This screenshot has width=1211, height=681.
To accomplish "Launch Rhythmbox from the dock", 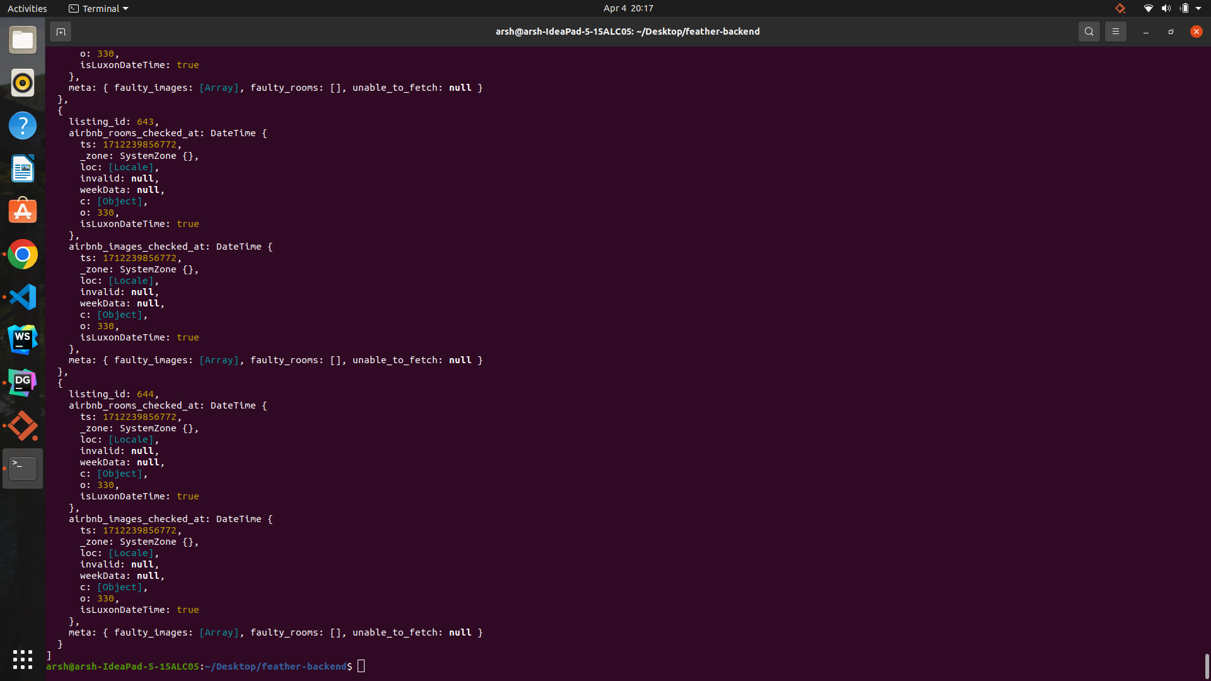I will click(23, 83).
